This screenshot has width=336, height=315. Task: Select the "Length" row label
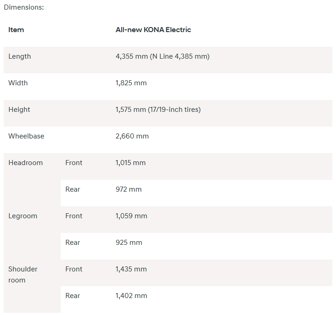pos(20,56)
